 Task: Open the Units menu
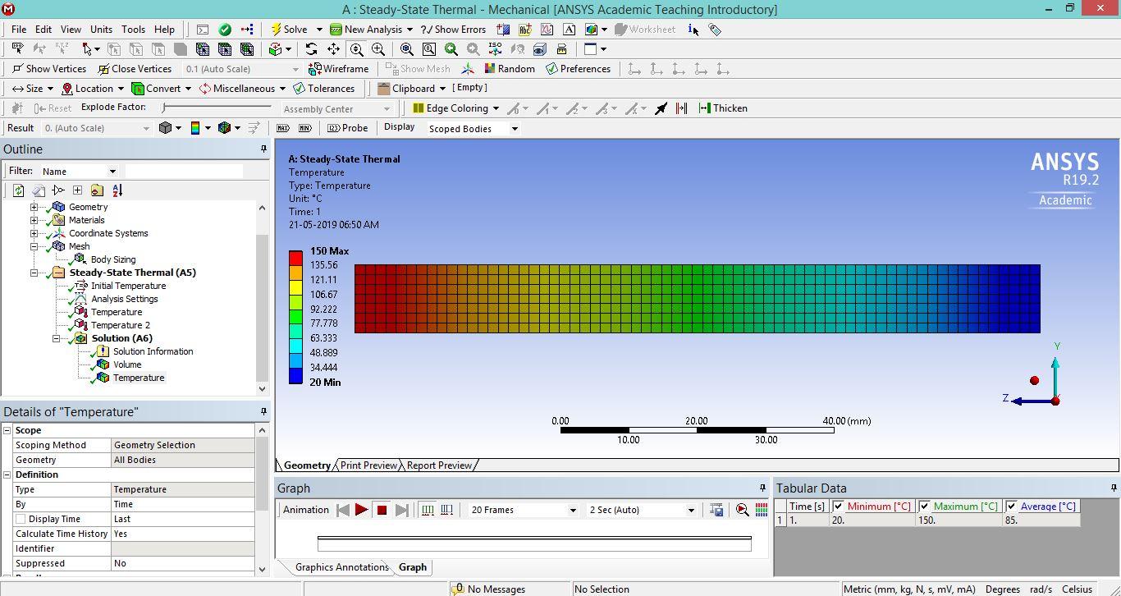click(101, 29)
